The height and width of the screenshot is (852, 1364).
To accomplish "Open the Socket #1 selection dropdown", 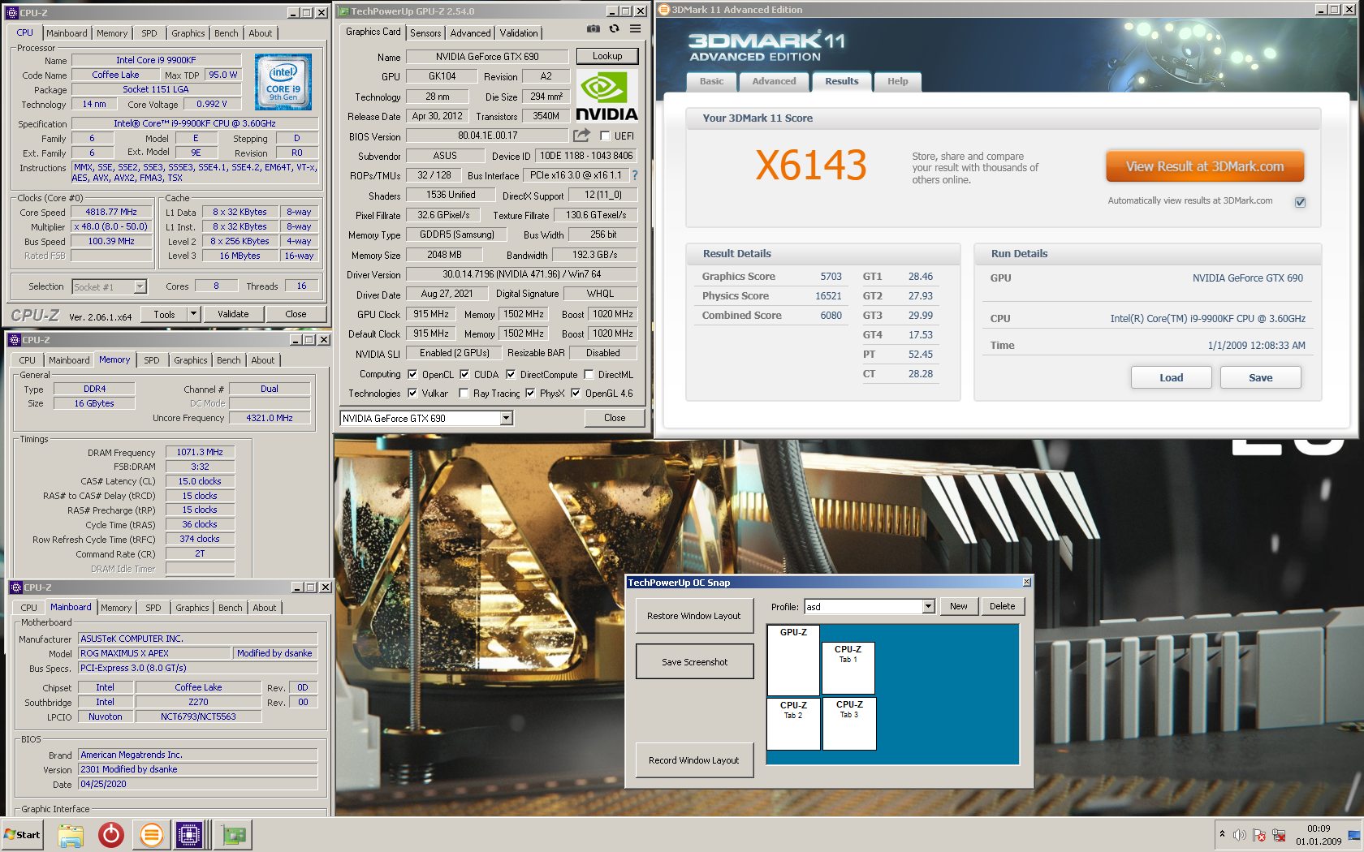I will (140, 286).
